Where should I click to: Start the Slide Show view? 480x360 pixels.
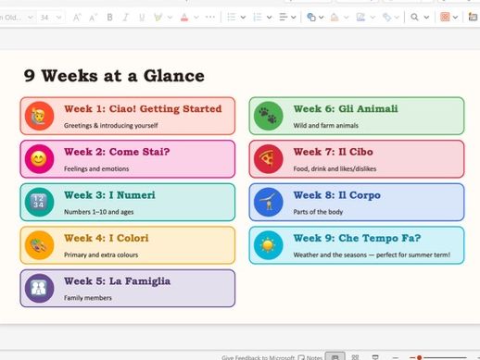[375, 357]
